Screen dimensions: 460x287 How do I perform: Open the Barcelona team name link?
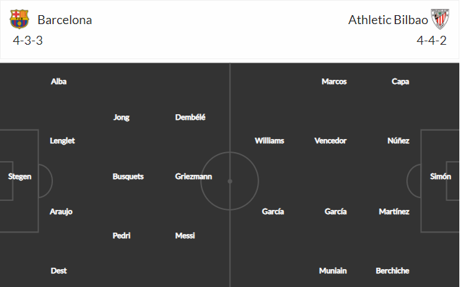[65, 20]
